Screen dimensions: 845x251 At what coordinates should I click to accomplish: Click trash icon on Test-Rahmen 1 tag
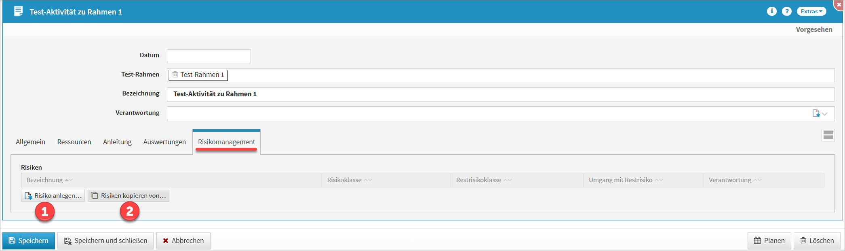[x=175, y=75]
